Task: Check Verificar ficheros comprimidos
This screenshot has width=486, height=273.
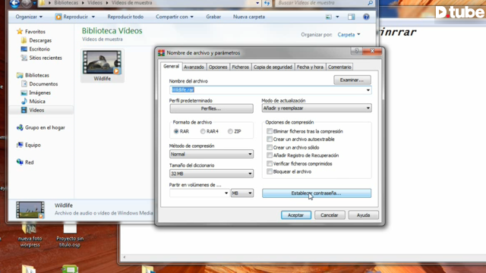Action: click(270, 164)
